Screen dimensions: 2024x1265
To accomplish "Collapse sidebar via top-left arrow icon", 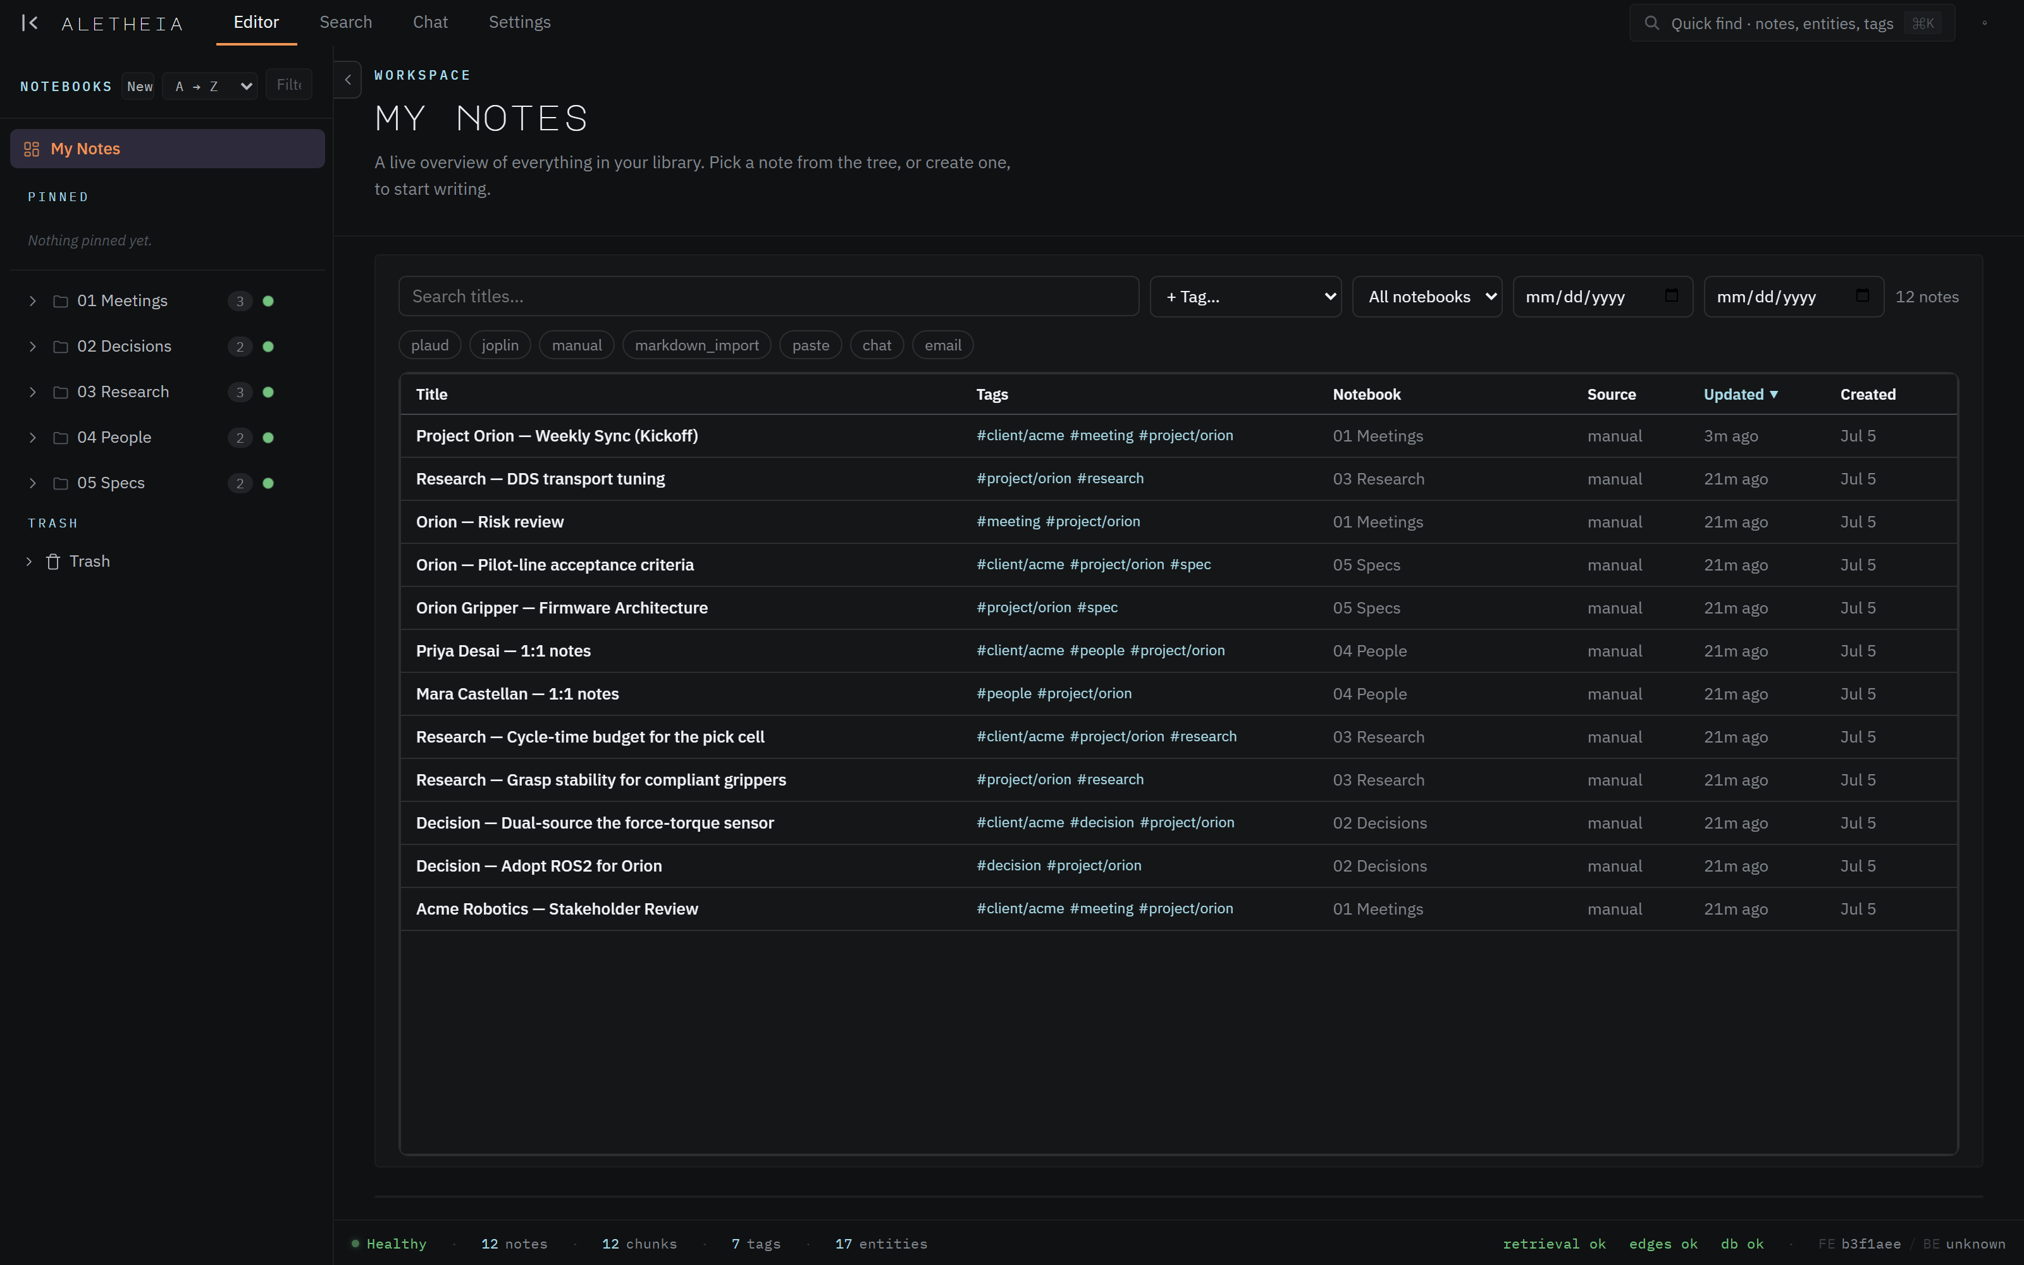I will pos(30,23).
